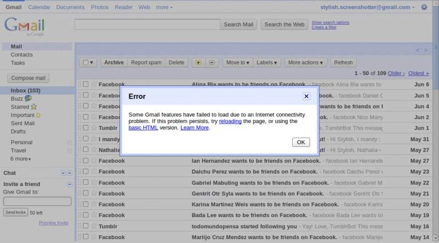Close the Error dialog with the X
The height and width of the screenshot is (243, 439).
306,96
